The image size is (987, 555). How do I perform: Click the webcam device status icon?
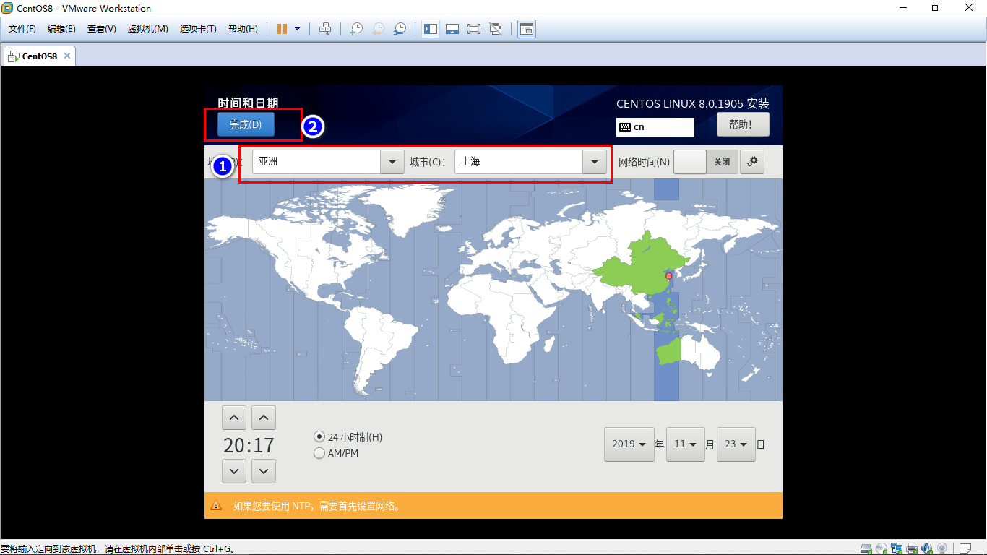pyautogui.click(x=942, y=548)
